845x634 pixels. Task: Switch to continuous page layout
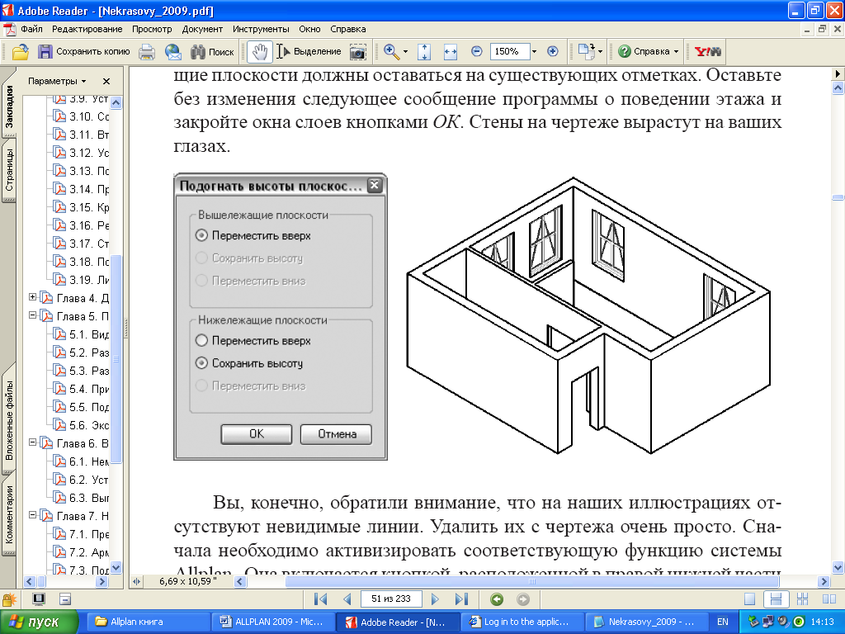[x=776, y=599]
